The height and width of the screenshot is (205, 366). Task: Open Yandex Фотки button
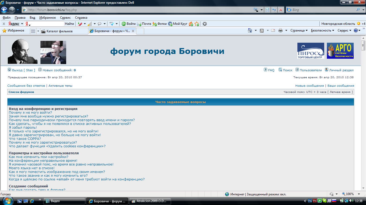[160, 24]
